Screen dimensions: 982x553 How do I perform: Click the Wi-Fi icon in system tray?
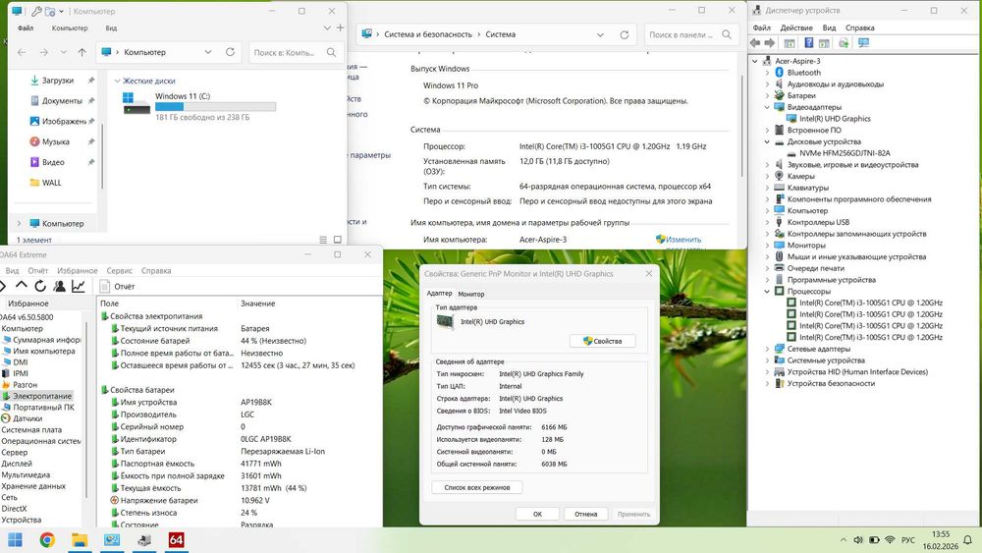coord(890,540)
